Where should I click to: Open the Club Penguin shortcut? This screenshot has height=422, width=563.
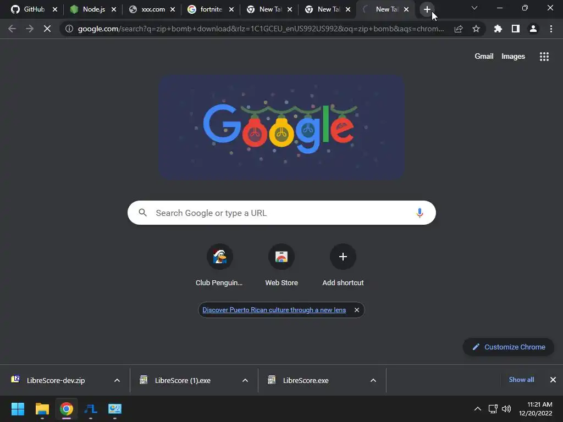pos(219,265)
